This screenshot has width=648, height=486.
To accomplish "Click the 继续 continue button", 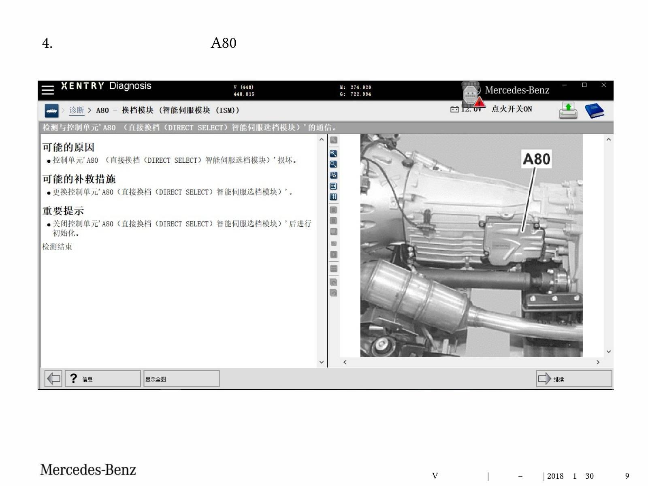I will click(x=574, y=379).
